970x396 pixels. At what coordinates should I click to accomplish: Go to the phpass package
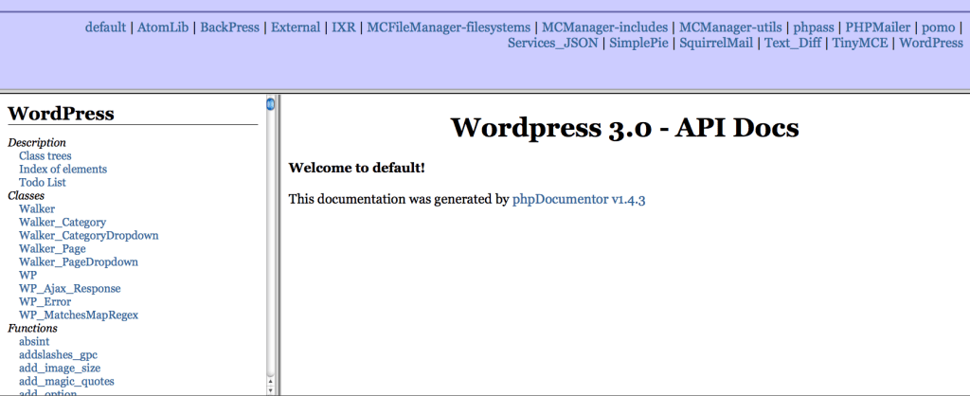coord(814,27)
